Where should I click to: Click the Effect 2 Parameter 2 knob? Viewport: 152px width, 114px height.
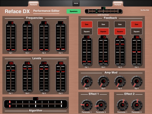[x=137, y=105]
